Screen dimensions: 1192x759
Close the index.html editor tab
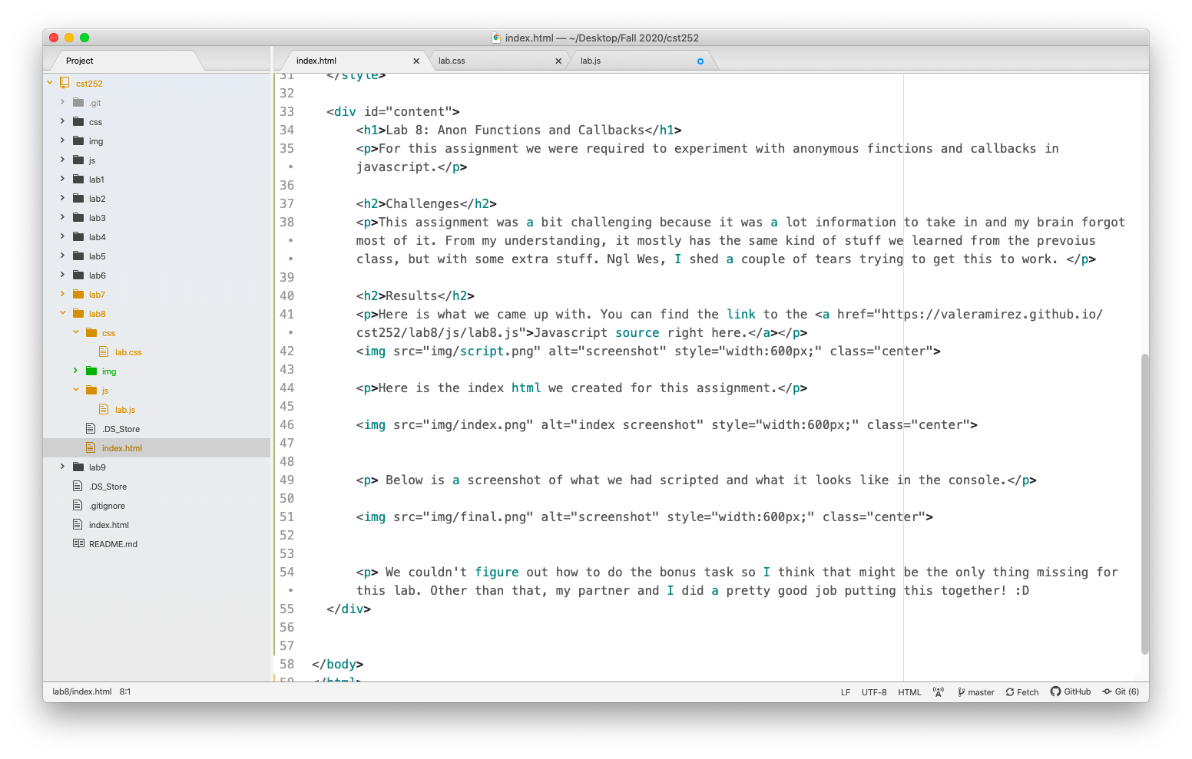[x=416, y=60]
